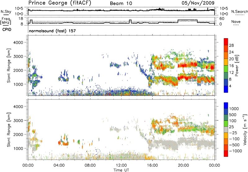Click the right '10^0' search noise axis value
248x172 pixels.
[224, 14]
